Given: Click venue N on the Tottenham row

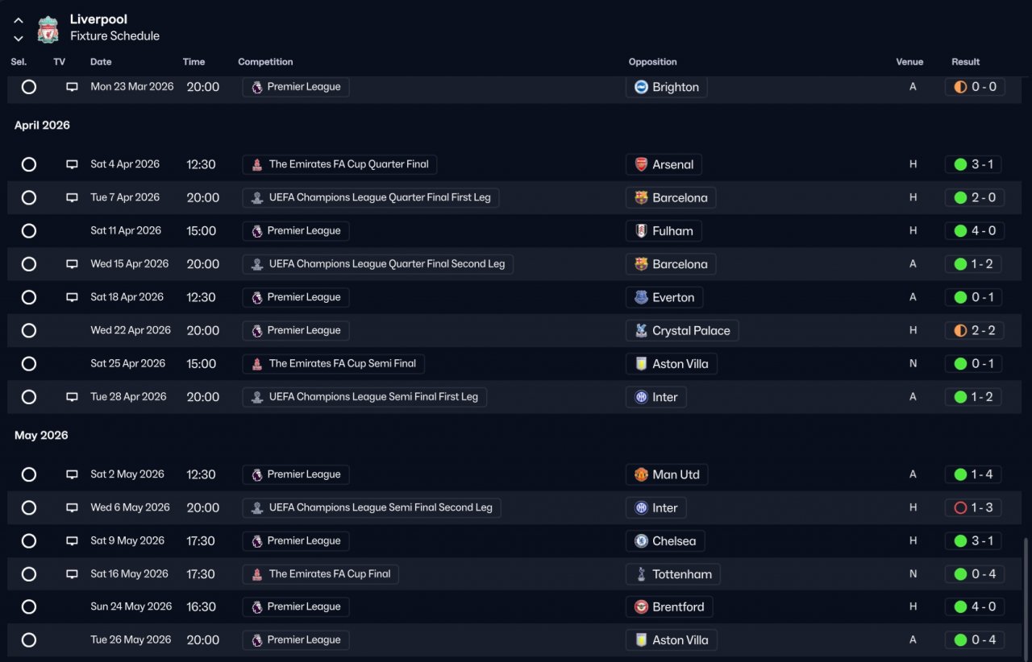Looking at the screenshot, I should coord(913,574).
